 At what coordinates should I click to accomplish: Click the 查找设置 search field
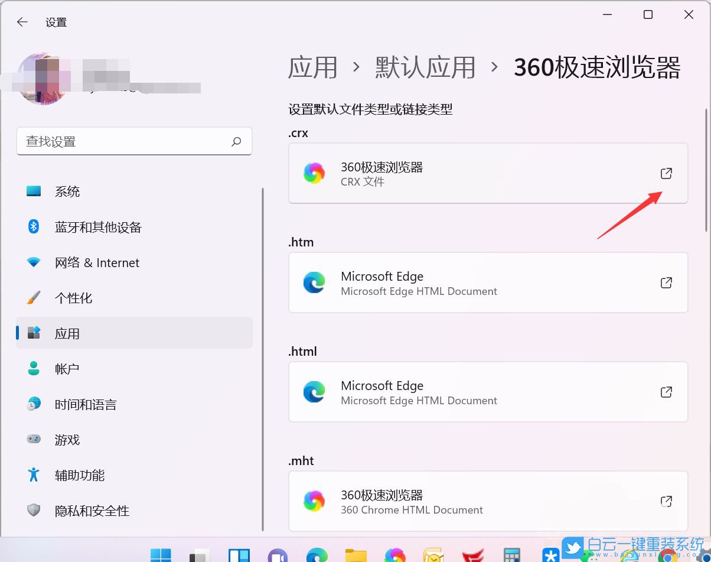pyautogui.click(x=134, y=141)
